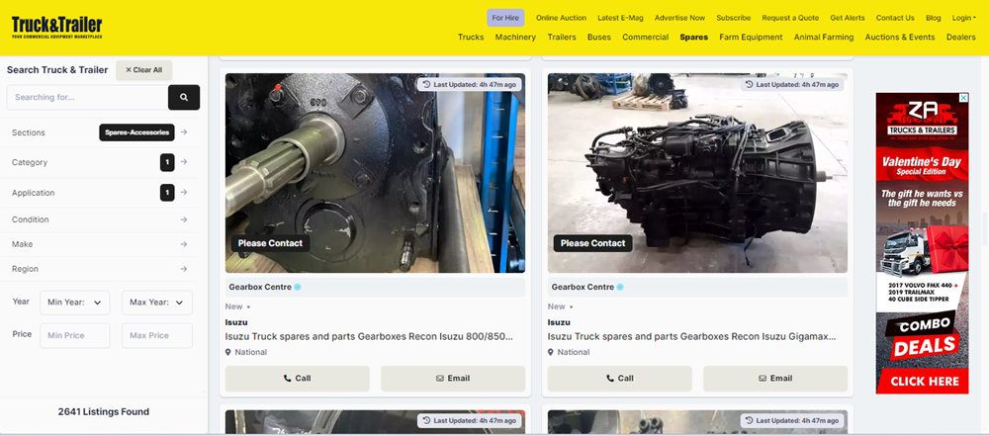Expand the Region filter arrow

coord(184,269)
